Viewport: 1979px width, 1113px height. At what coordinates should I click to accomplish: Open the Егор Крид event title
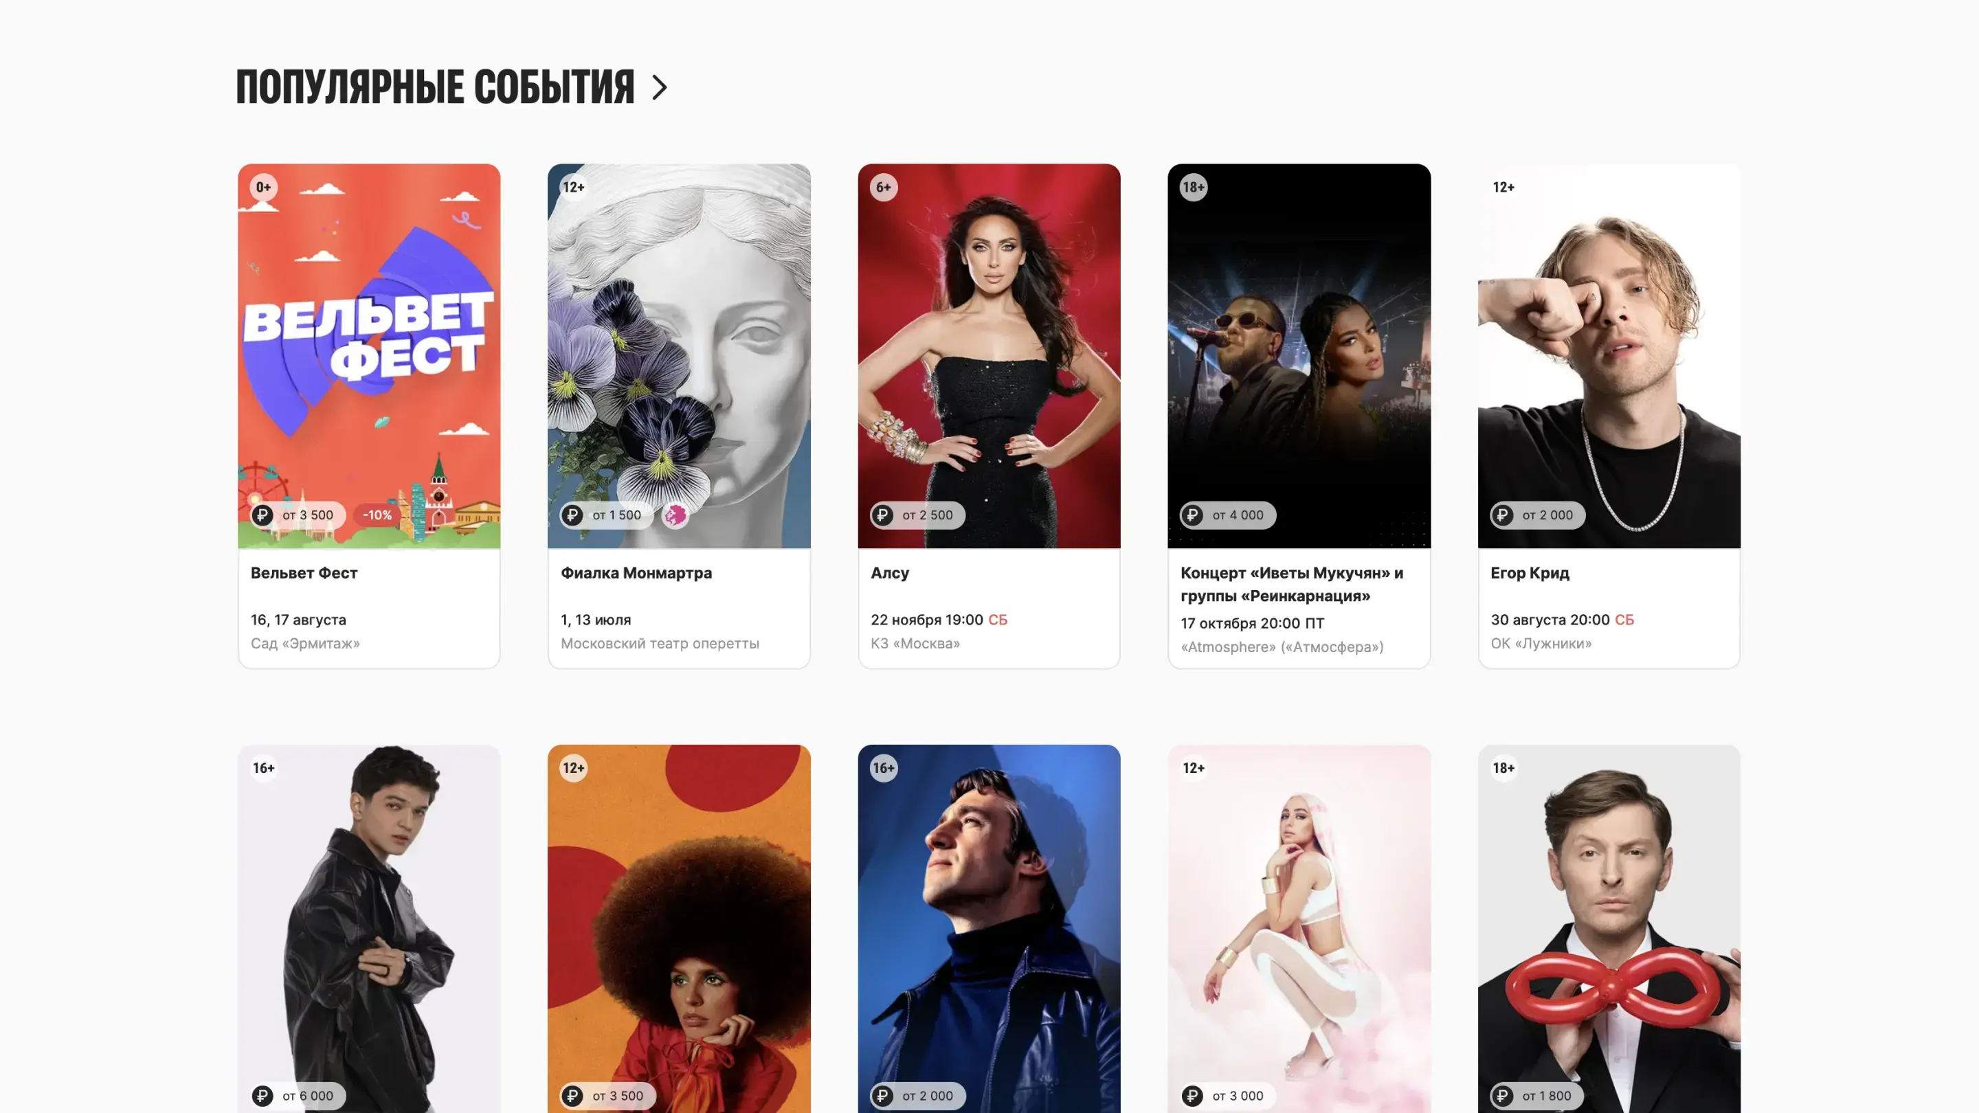1530,573
